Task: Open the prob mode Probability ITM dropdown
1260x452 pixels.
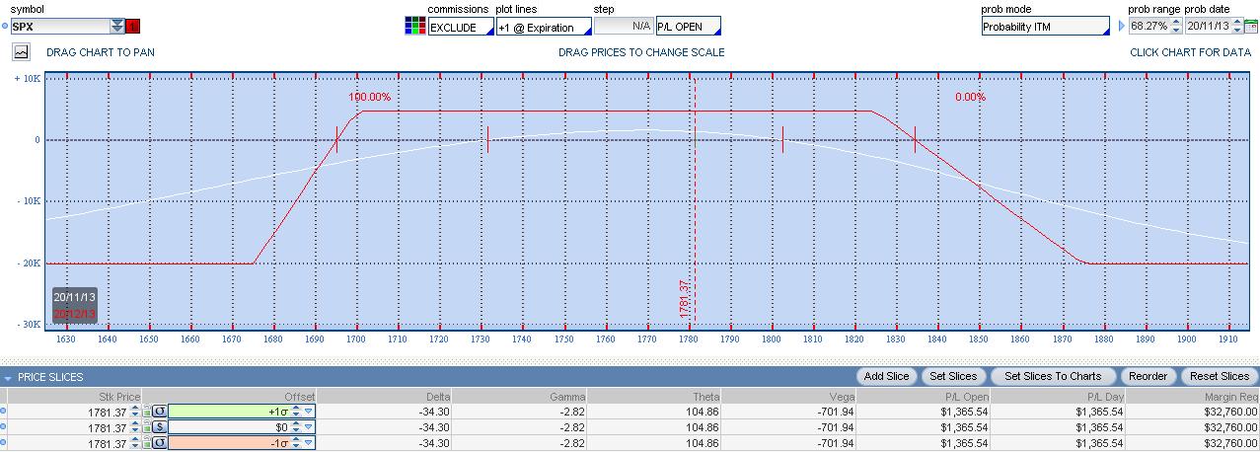Action: click(1046, 27)
